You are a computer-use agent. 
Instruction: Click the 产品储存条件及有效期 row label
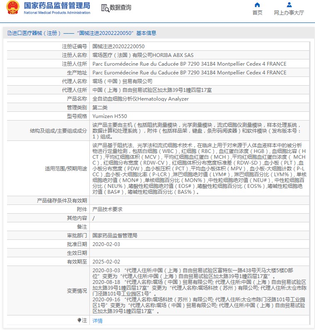[x=62, y=201]
